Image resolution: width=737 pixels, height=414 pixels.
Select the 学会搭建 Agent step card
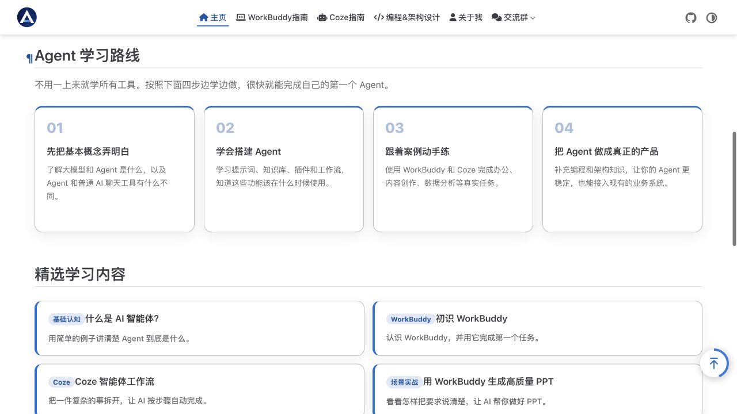click(284, 169)
